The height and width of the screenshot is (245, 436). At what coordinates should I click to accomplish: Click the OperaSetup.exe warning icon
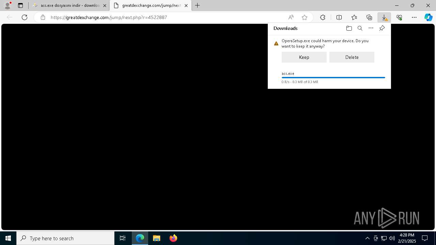(x=276, y=44)
